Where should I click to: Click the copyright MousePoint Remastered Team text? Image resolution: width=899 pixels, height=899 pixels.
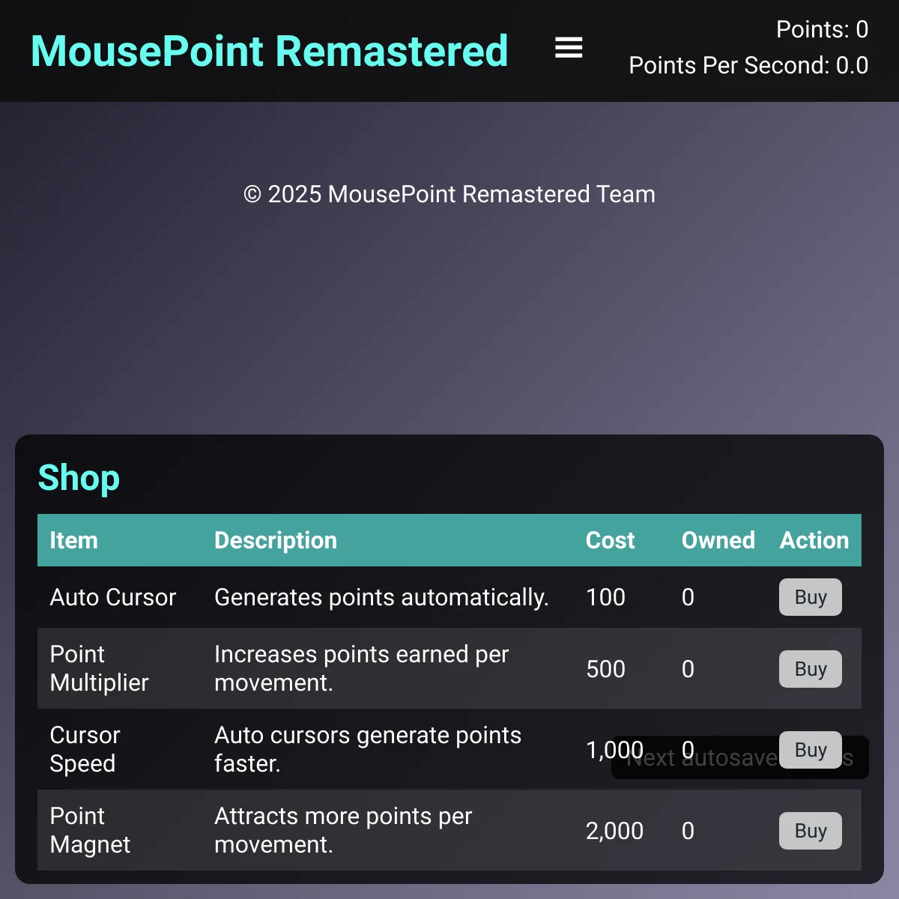pos(449,194)
